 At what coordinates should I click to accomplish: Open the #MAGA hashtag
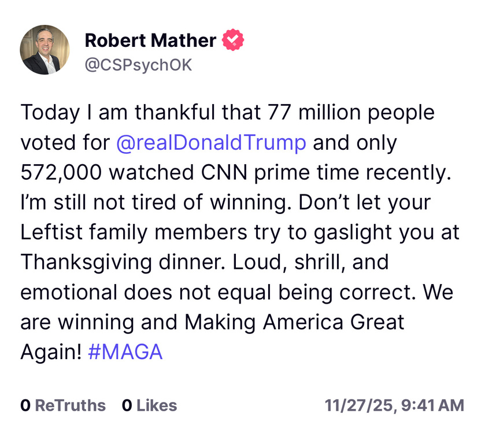click(x=125, y=352)
